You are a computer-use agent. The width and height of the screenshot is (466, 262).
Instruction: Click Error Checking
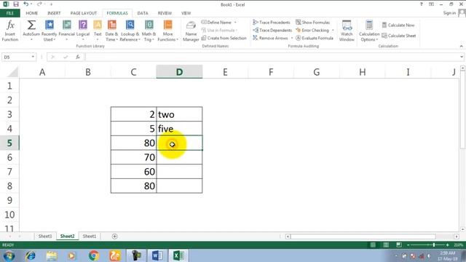pyautogui.click(x=312, y=31)
